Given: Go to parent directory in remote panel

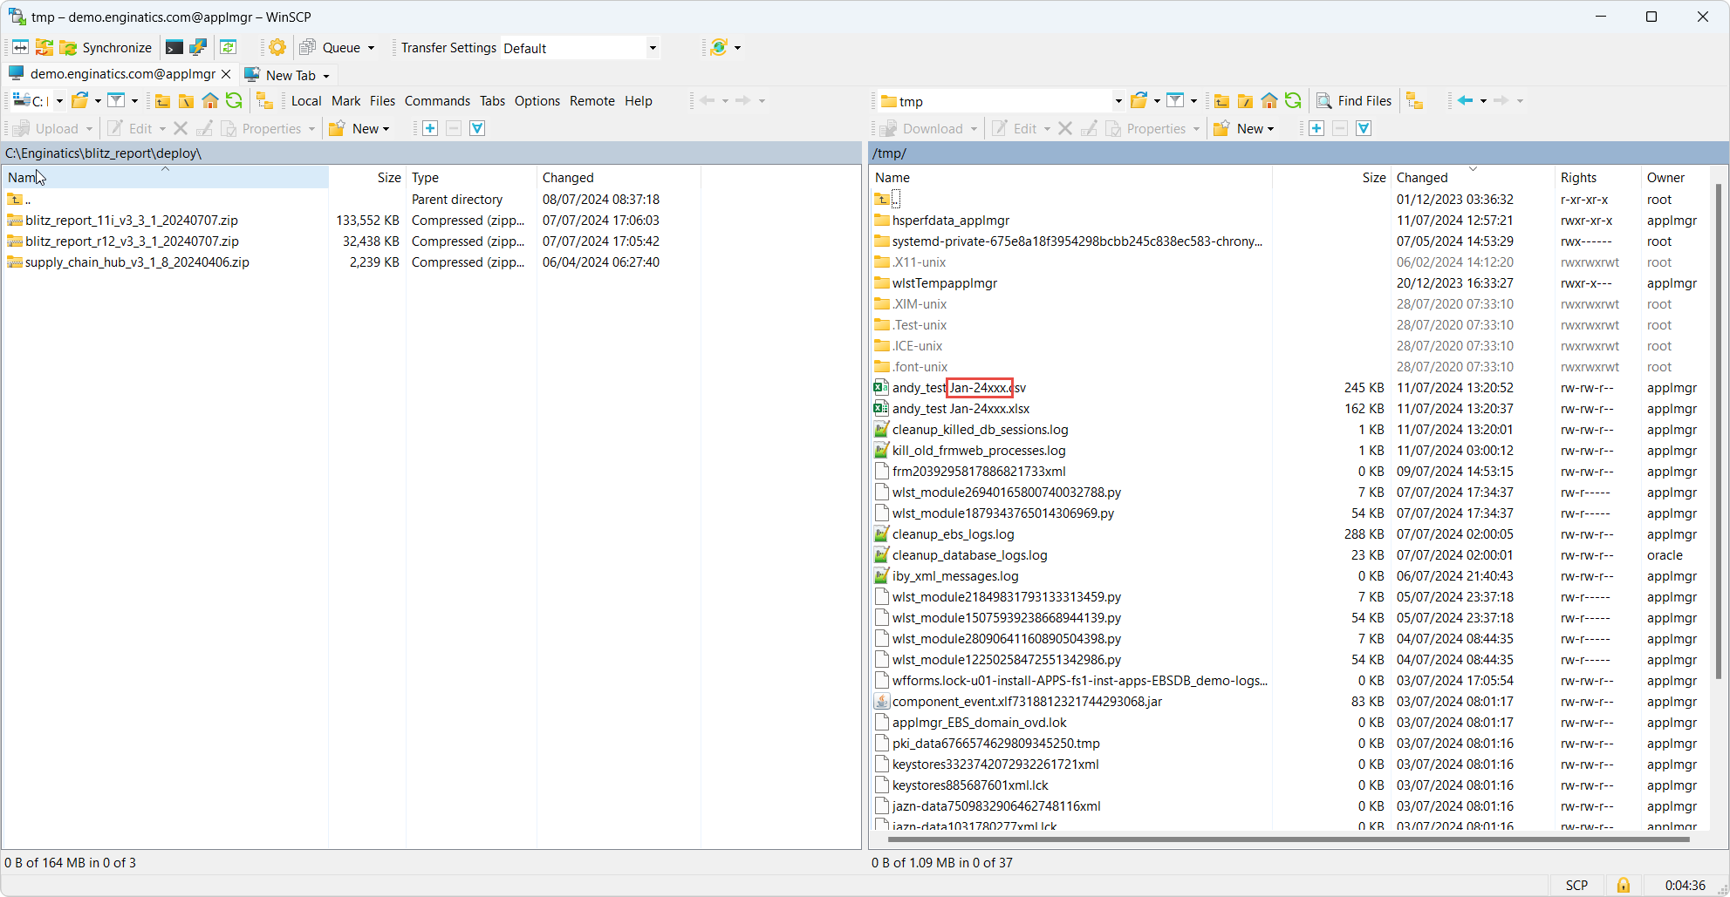Looking at the screenshot, I should tap(1221, 101).
